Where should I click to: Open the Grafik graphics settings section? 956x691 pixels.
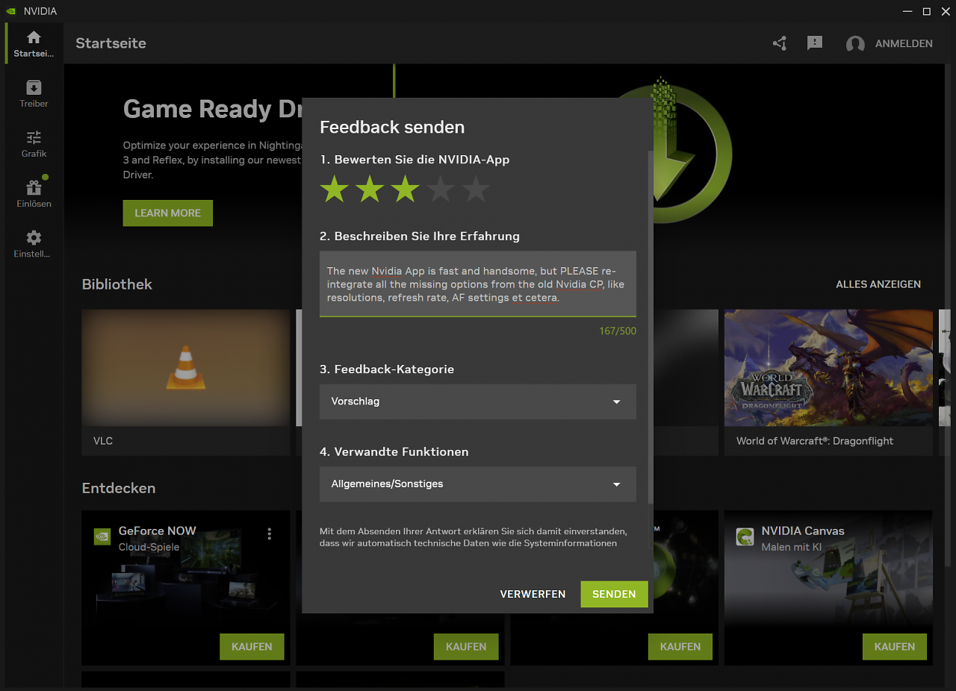(x=34, y=144)
